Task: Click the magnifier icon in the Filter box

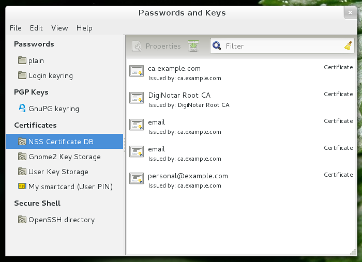Action: [x=217, y=45]
